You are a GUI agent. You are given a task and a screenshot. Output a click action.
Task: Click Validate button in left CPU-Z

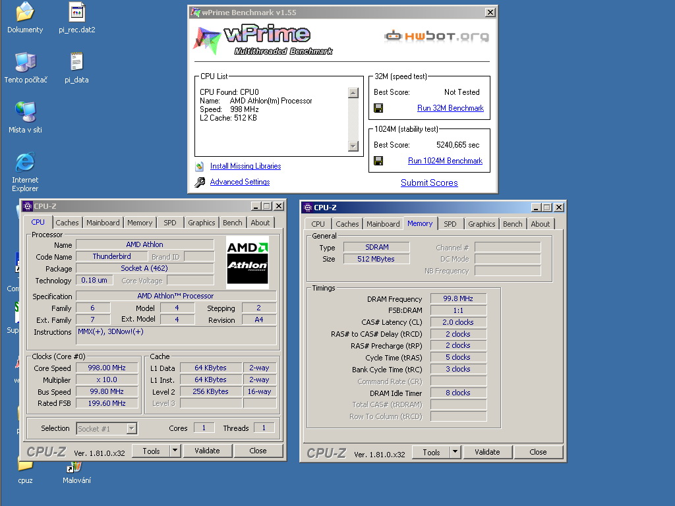tap(207, 451)
